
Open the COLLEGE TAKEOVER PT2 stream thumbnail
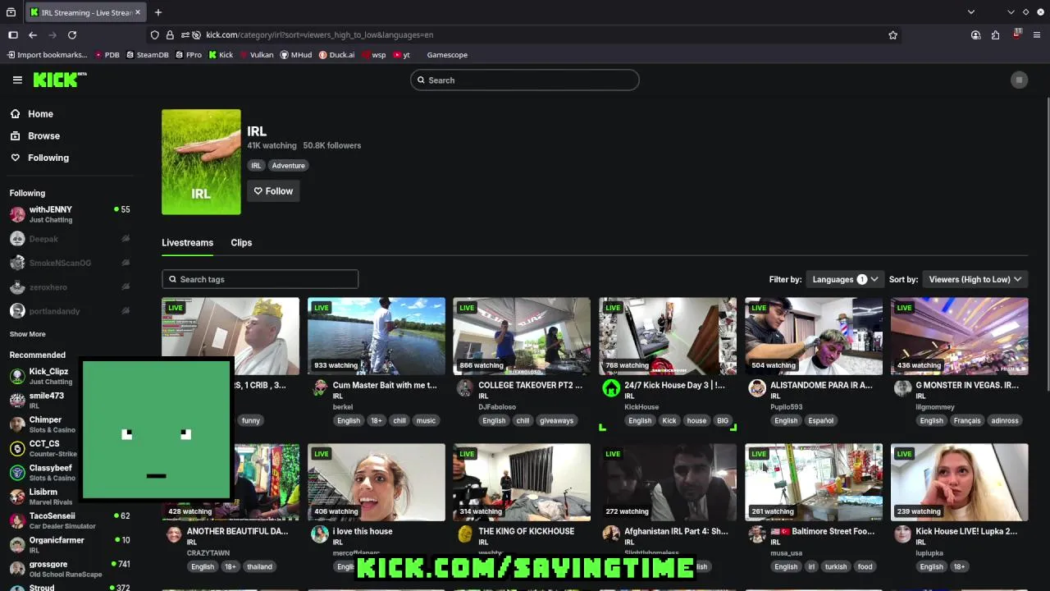click(522, 336)
